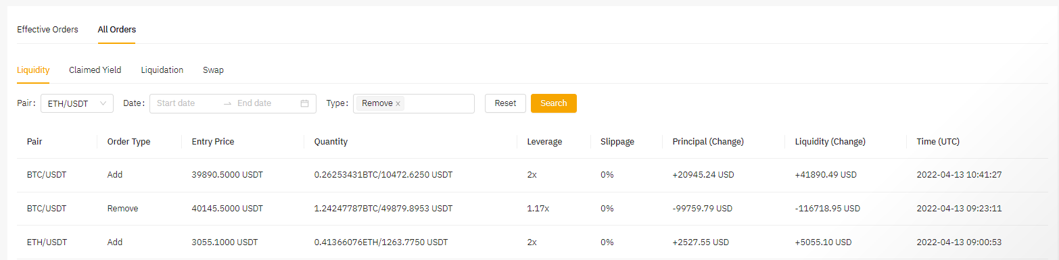Focus the Start date field
Viewport: 1059px width, 260px height.
[186, 103]
